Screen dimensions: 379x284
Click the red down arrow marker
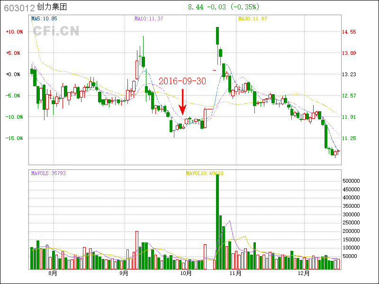click(182, 102)
